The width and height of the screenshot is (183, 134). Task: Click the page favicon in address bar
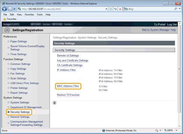(19, 9)
